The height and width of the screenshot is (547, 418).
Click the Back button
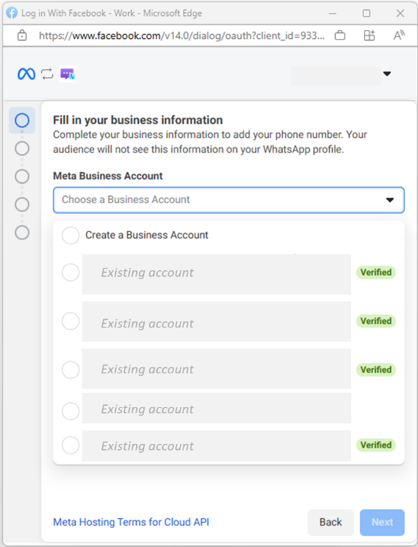[x=331, y=522]
